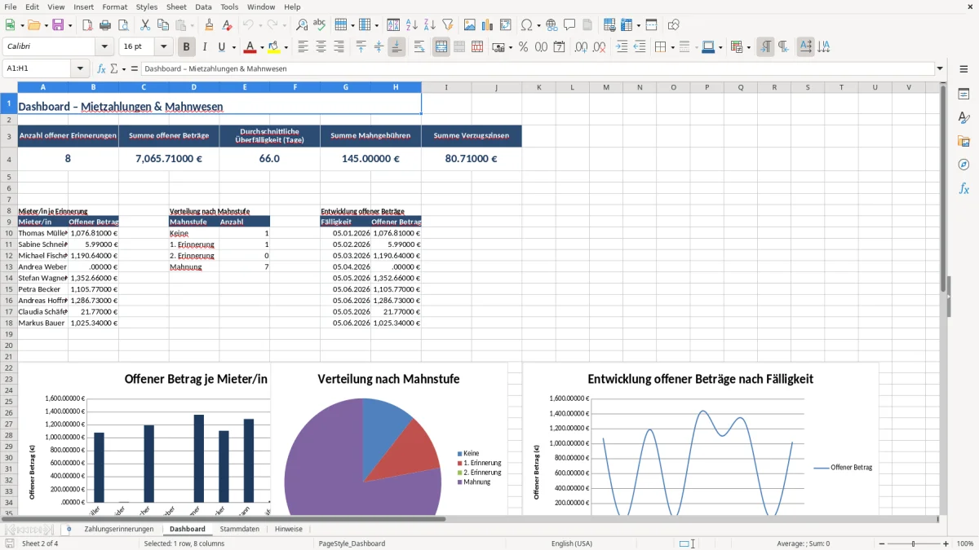Toggle Bold formatting
Screen dimensions: 979x550
[x=186, y=47]
